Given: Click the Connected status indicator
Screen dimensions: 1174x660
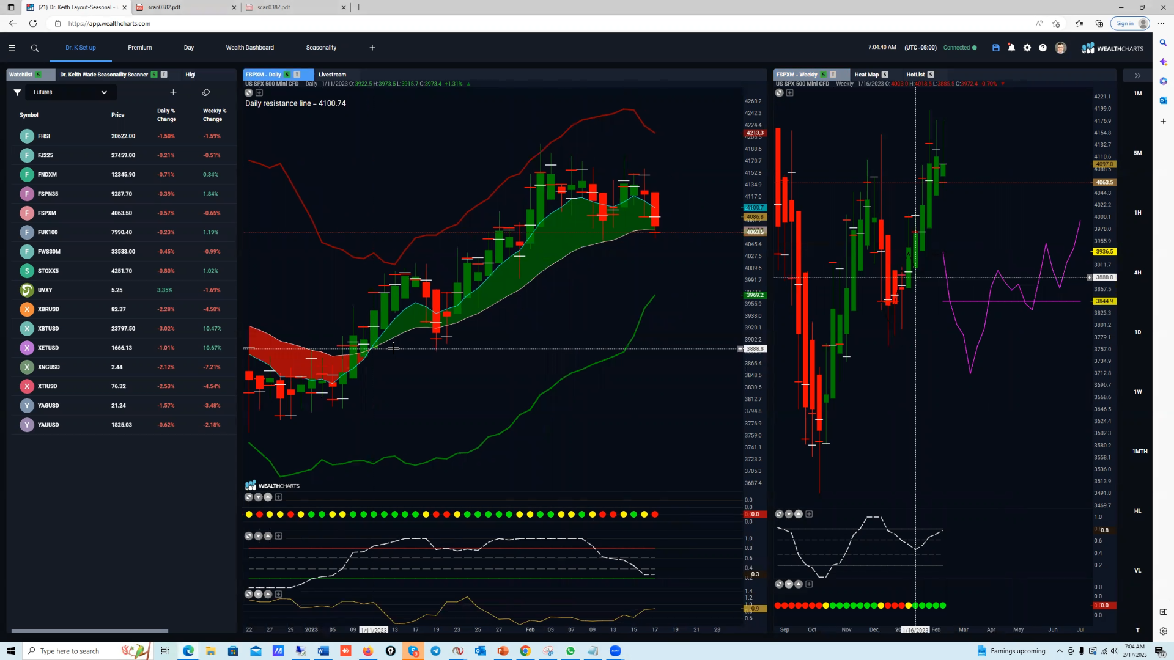Looking at the screenshot, I should (960, 48).
